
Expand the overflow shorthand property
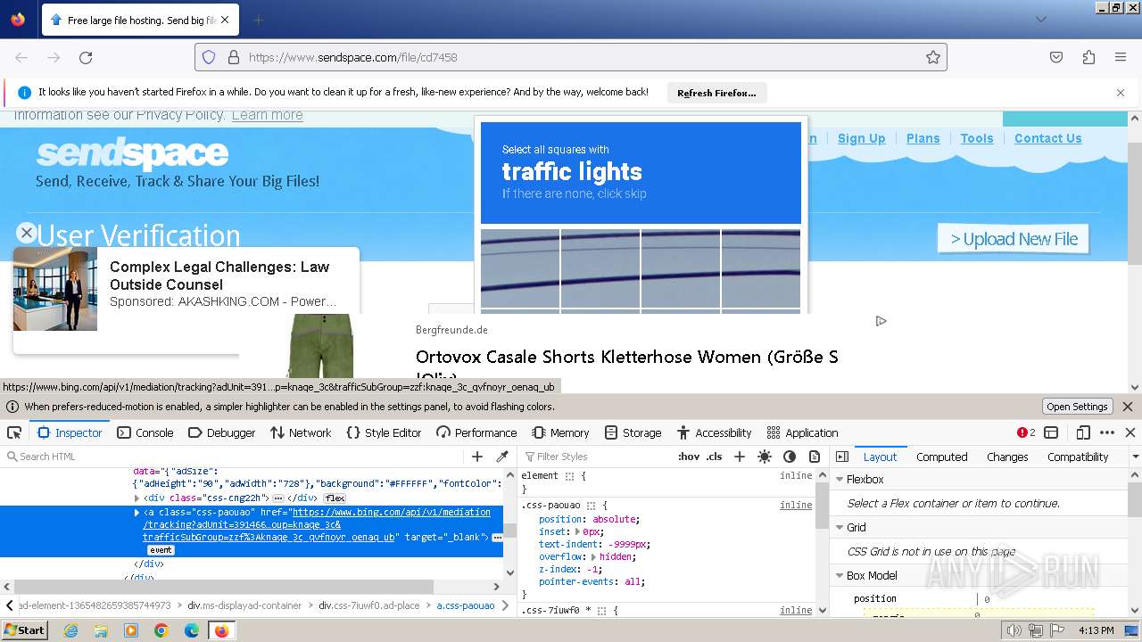click(593, 556)
